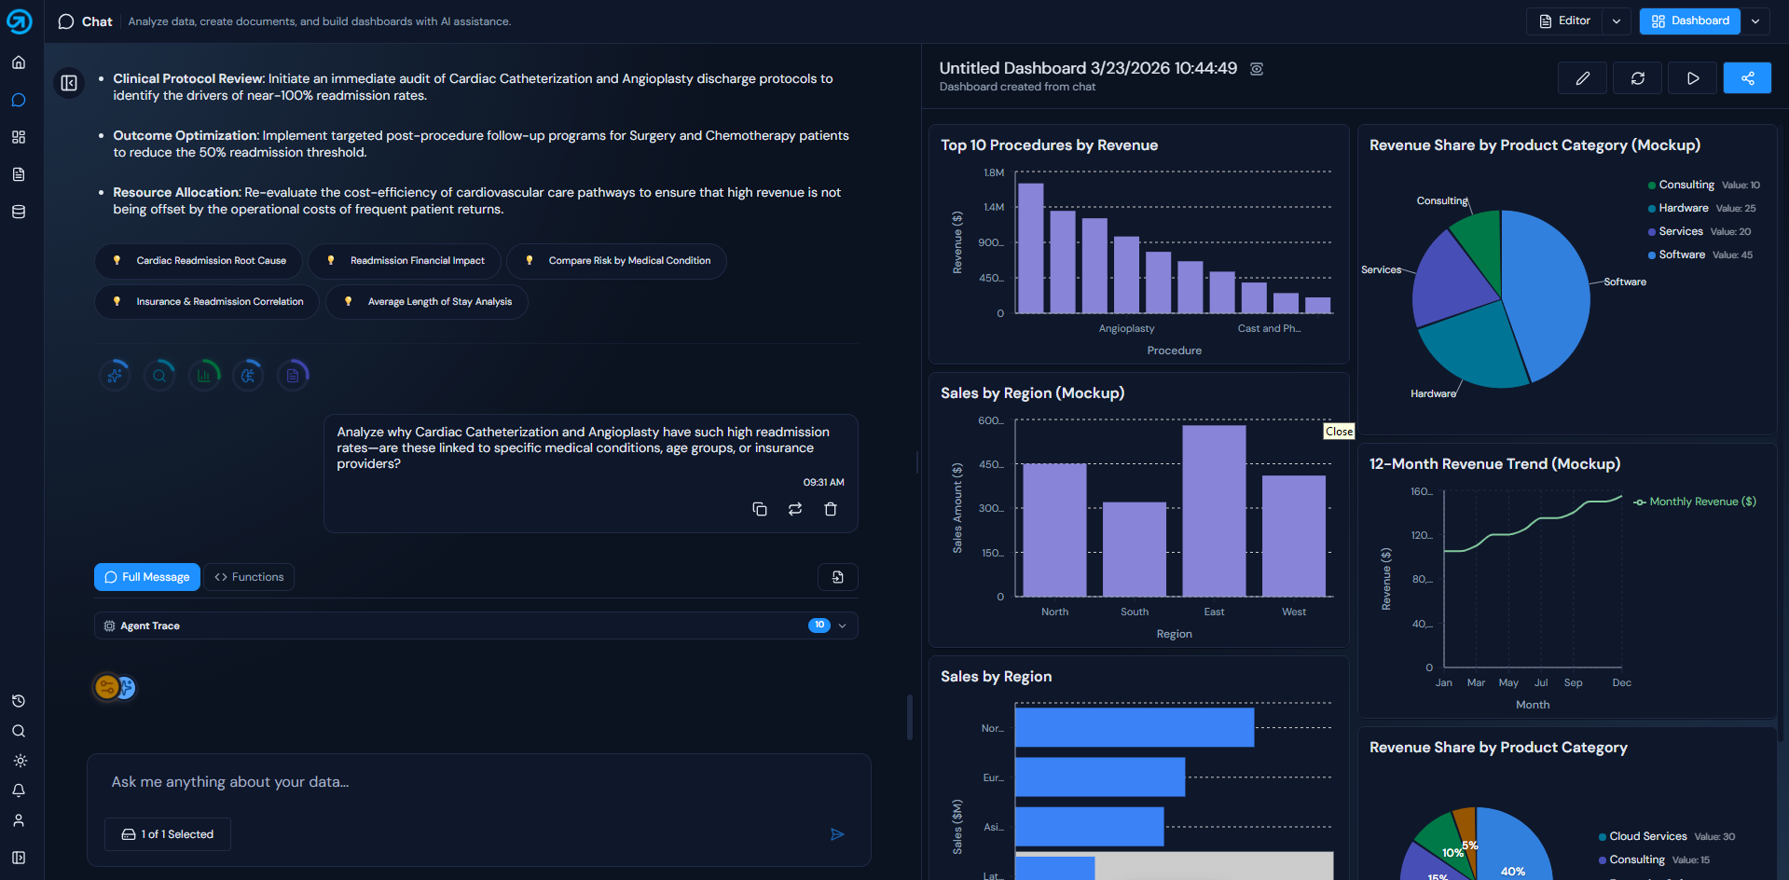Send the message with the arrow icon
This screenshot has width=1789, height=880.
click(837, 834)
